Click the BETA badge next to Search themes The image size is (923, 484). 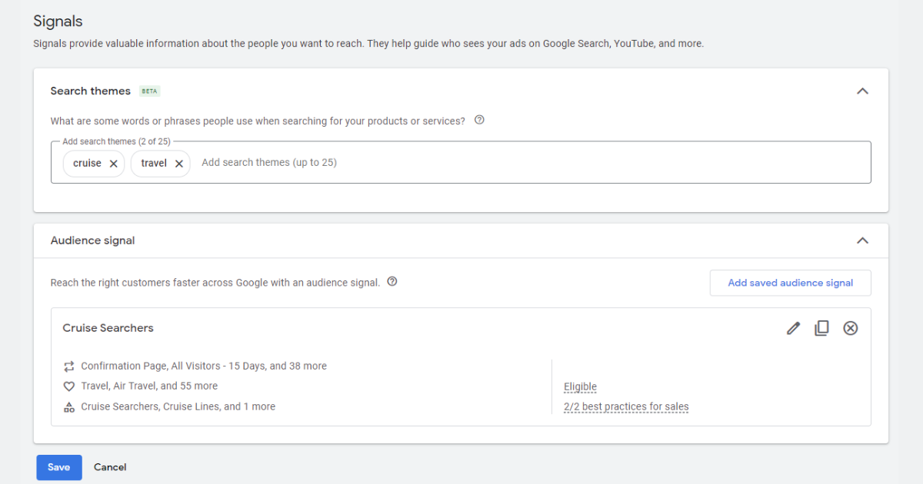tap(149, 91)
